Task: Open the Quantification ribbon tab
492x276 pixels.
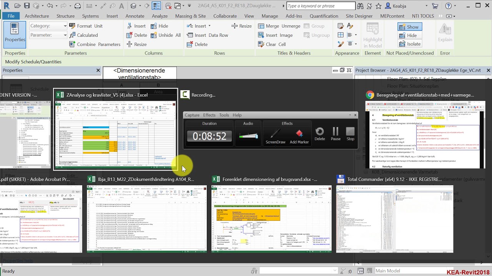Action: tap(324, 16)
